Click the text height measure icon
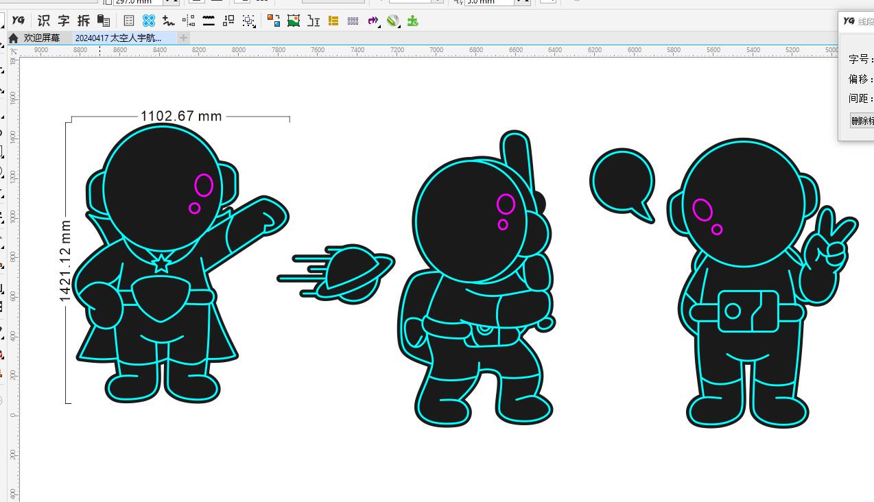This screenshot has width=874, height=502. pos(314,21)
